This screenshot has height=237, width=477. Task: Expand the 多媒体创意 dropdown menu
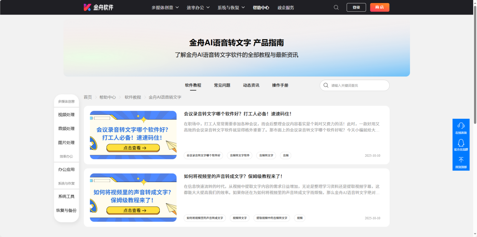tap(165, 8)
